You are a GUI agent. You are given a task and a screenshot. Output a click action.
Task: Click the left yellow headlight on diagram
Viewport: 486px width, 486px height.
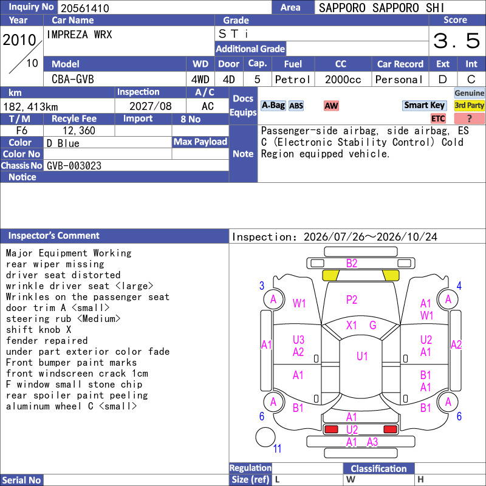[x=330, y=275]
